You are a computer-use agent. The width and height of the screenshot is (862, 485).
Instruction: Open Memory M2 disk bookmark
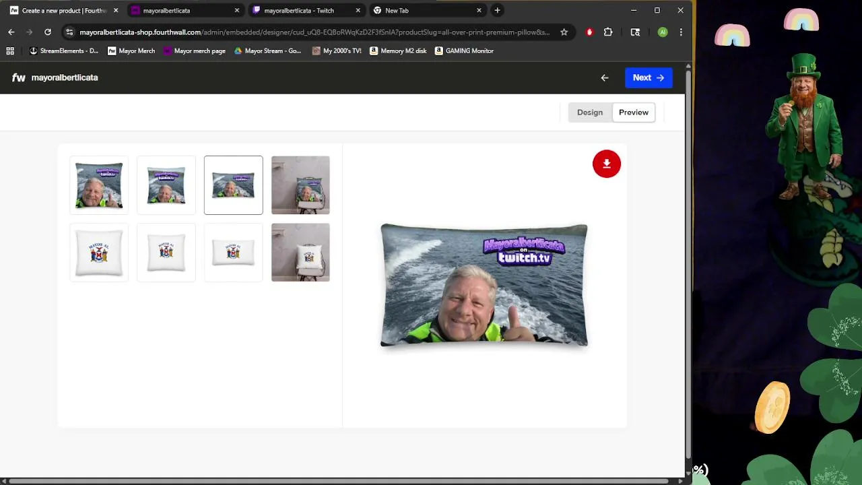pos(398,51)
